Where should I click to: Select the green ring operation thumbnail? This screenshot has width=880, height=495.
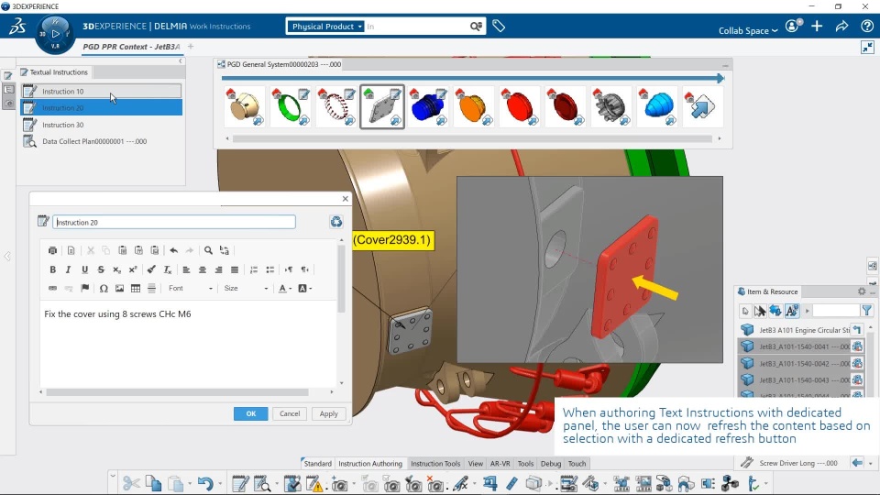(x=291, y=106)
